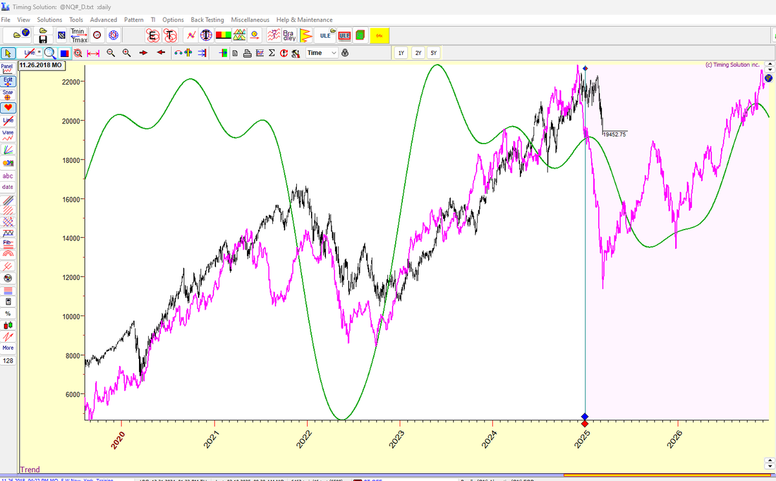Open the Advanced menu
776x481 pixels.
[103, 20]
